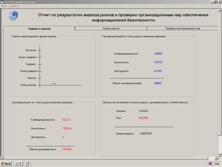Viewport: 222px width, 167px height.
Task: Close the application window
Action: [220, 2]
